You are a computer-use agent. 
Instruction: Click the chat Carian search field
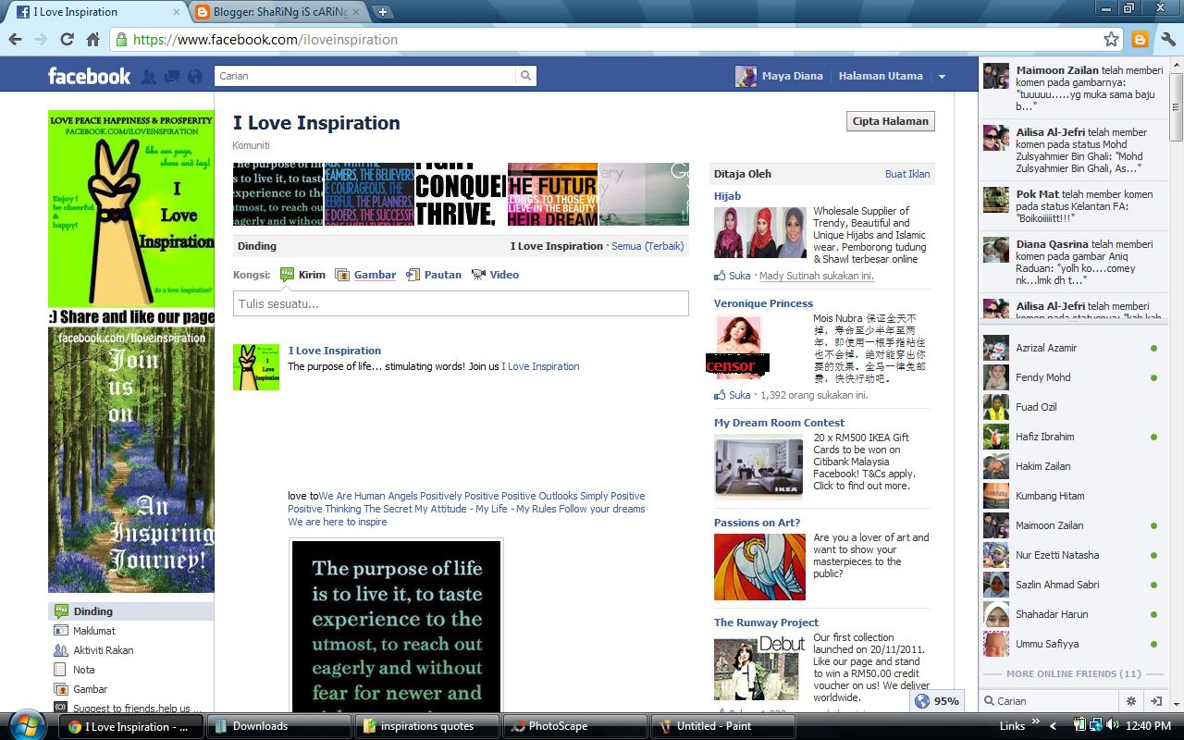[1050, 701]
